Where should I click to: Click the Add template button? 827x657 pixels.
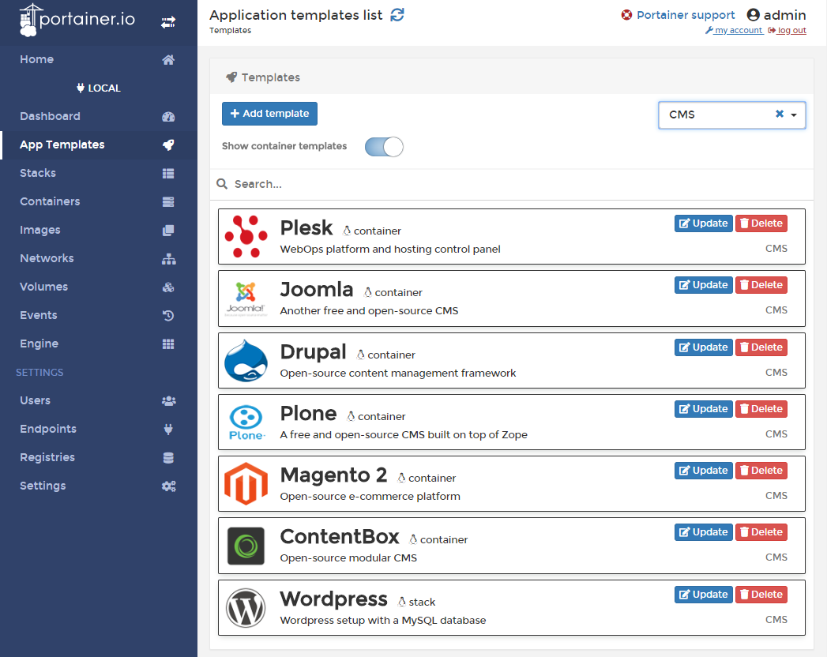[x=269, y=114]
